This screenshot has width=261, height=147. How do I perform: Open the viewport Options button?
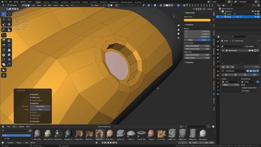[x=210, y=9]
